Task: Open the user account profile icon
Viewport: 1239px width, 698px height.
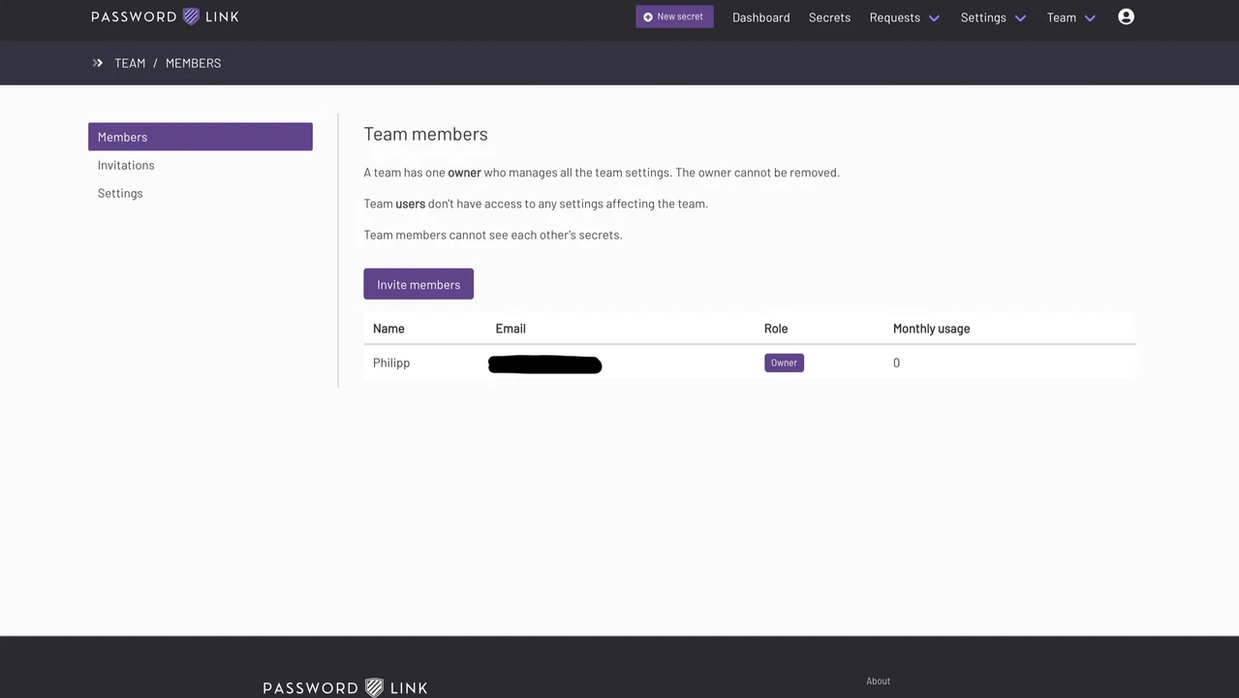Action: pos(1126,16)
